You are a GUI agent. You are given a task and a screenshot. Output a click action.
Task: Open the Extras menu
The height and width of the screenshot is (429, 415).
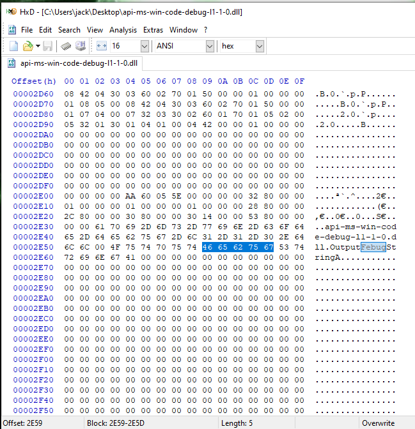click(153, 30)
